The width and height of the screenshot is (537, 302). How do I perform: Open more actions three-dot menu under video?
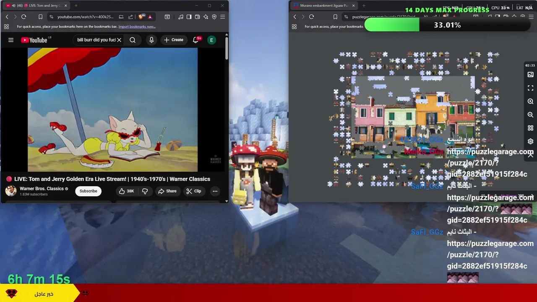(215, 191)
